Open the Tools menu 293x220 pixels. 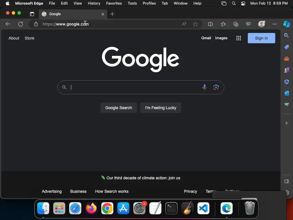tap(132, 3)
